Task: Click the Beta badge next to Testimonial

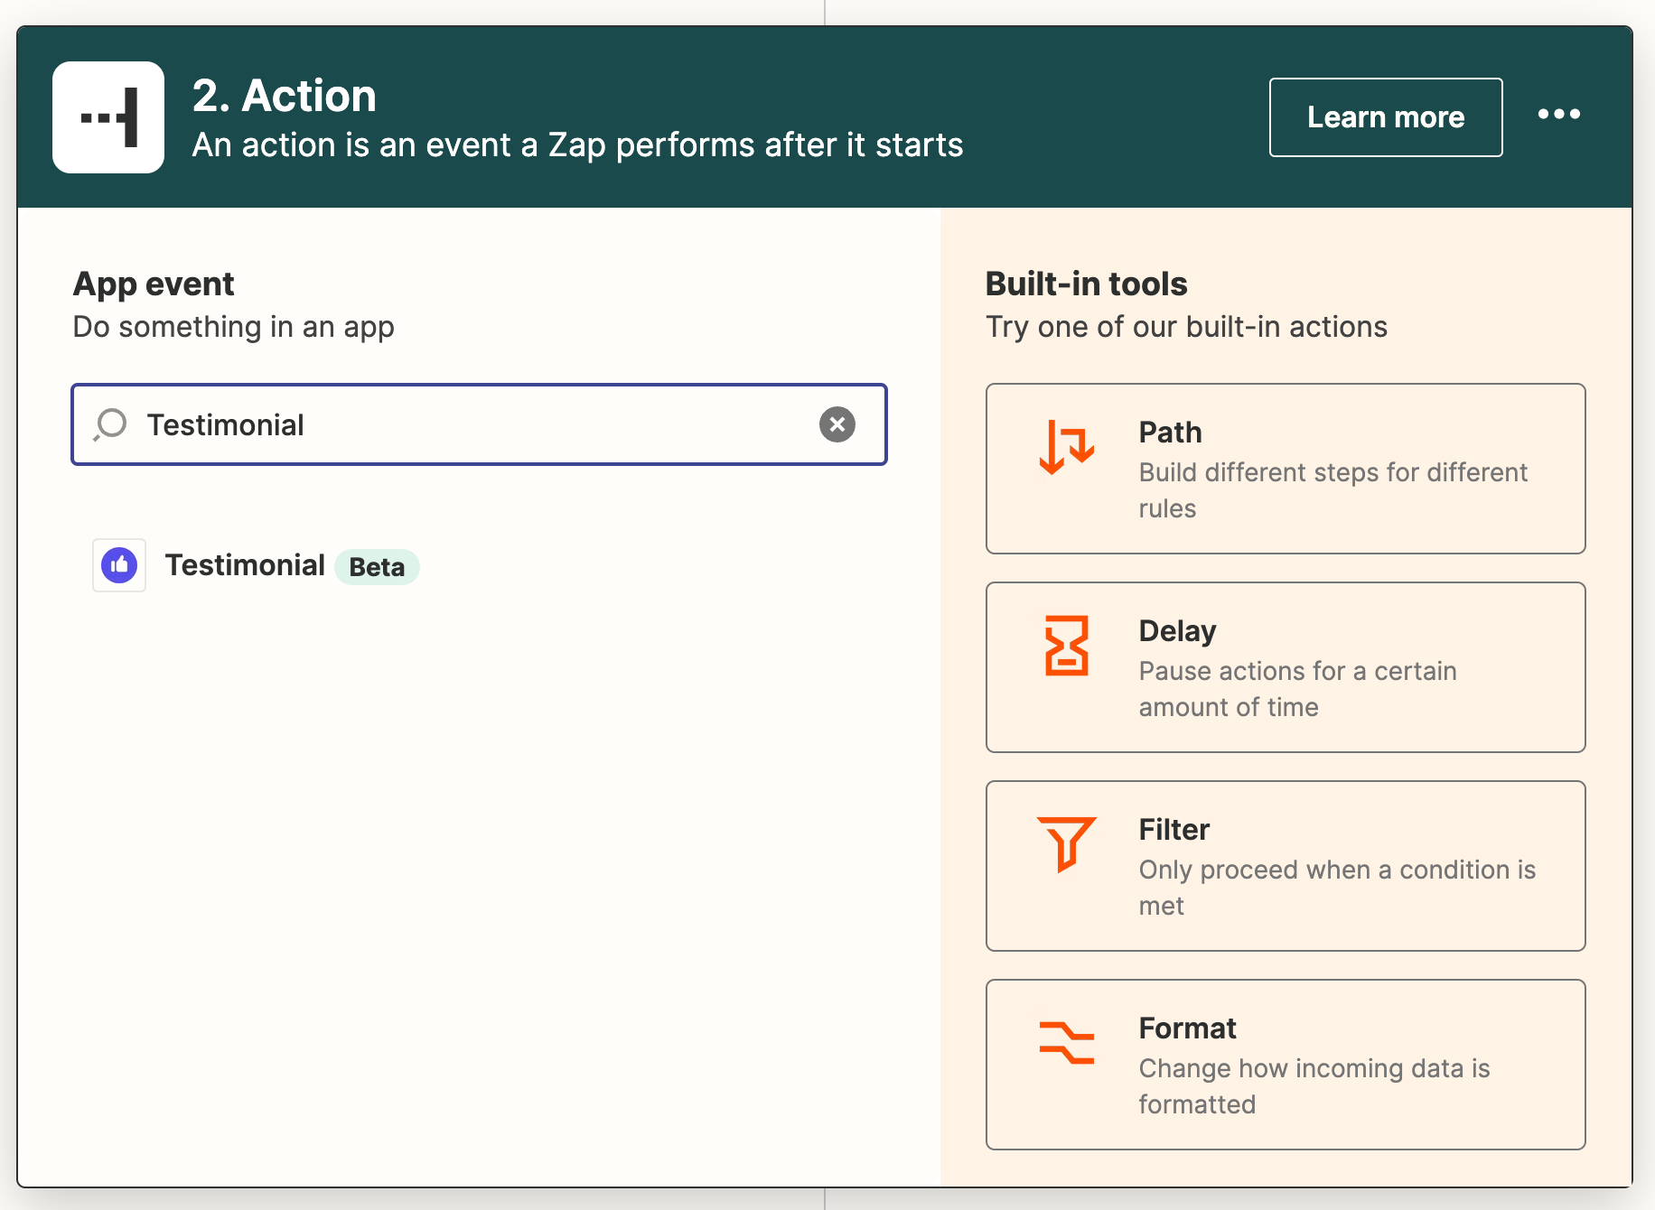Action: click(x=377, y=567)
